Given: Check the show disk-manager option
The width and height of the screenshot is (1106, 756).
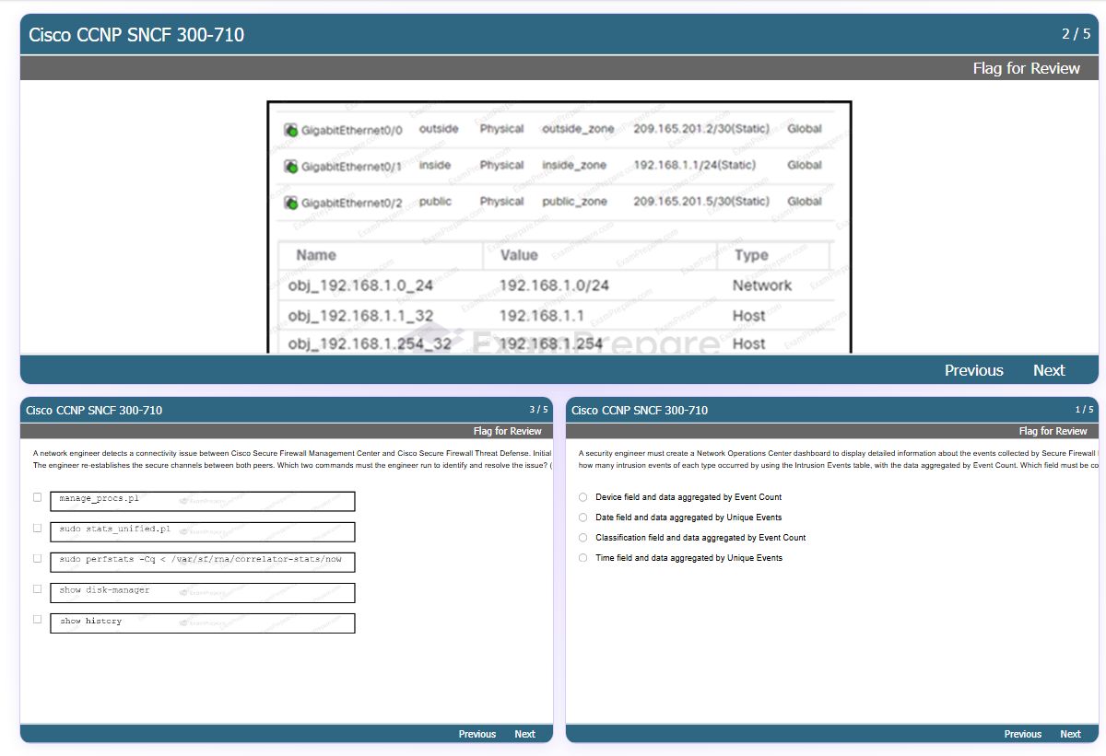Looking at the screenshot, I should pos(38,588).
